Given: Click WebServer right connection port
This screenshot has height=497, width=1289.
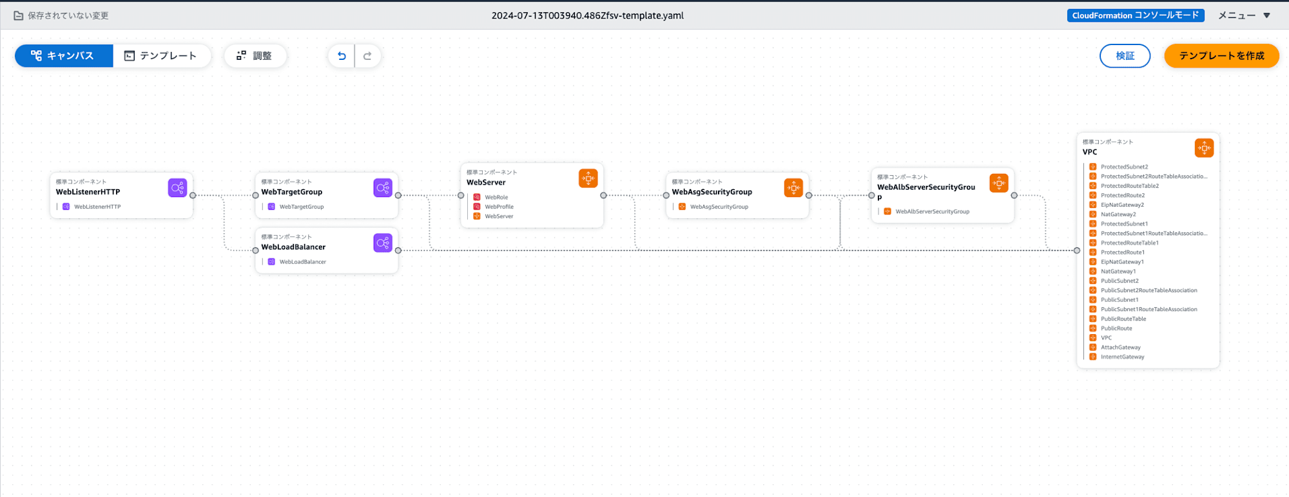Looking at the screenshot, I should point(603,195).
